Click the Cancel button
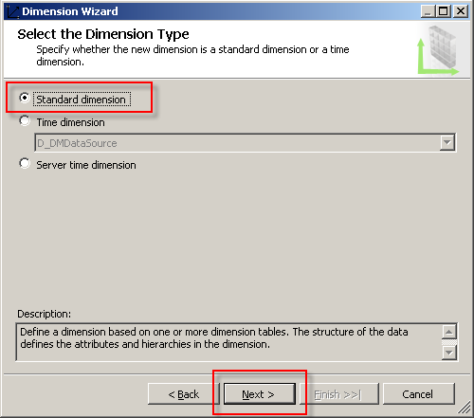 [x=419, y=394]
